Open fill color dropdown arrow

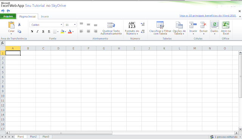tap(65, 32)
